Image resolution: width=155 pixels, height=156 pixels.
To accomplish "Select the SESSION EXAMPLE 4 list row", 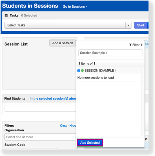I will click(109, 71).
